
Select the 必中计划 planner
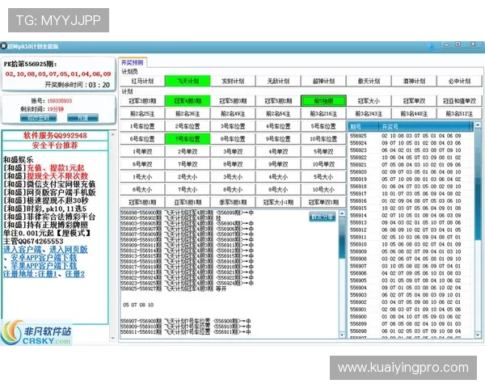(x=459, y=81)
